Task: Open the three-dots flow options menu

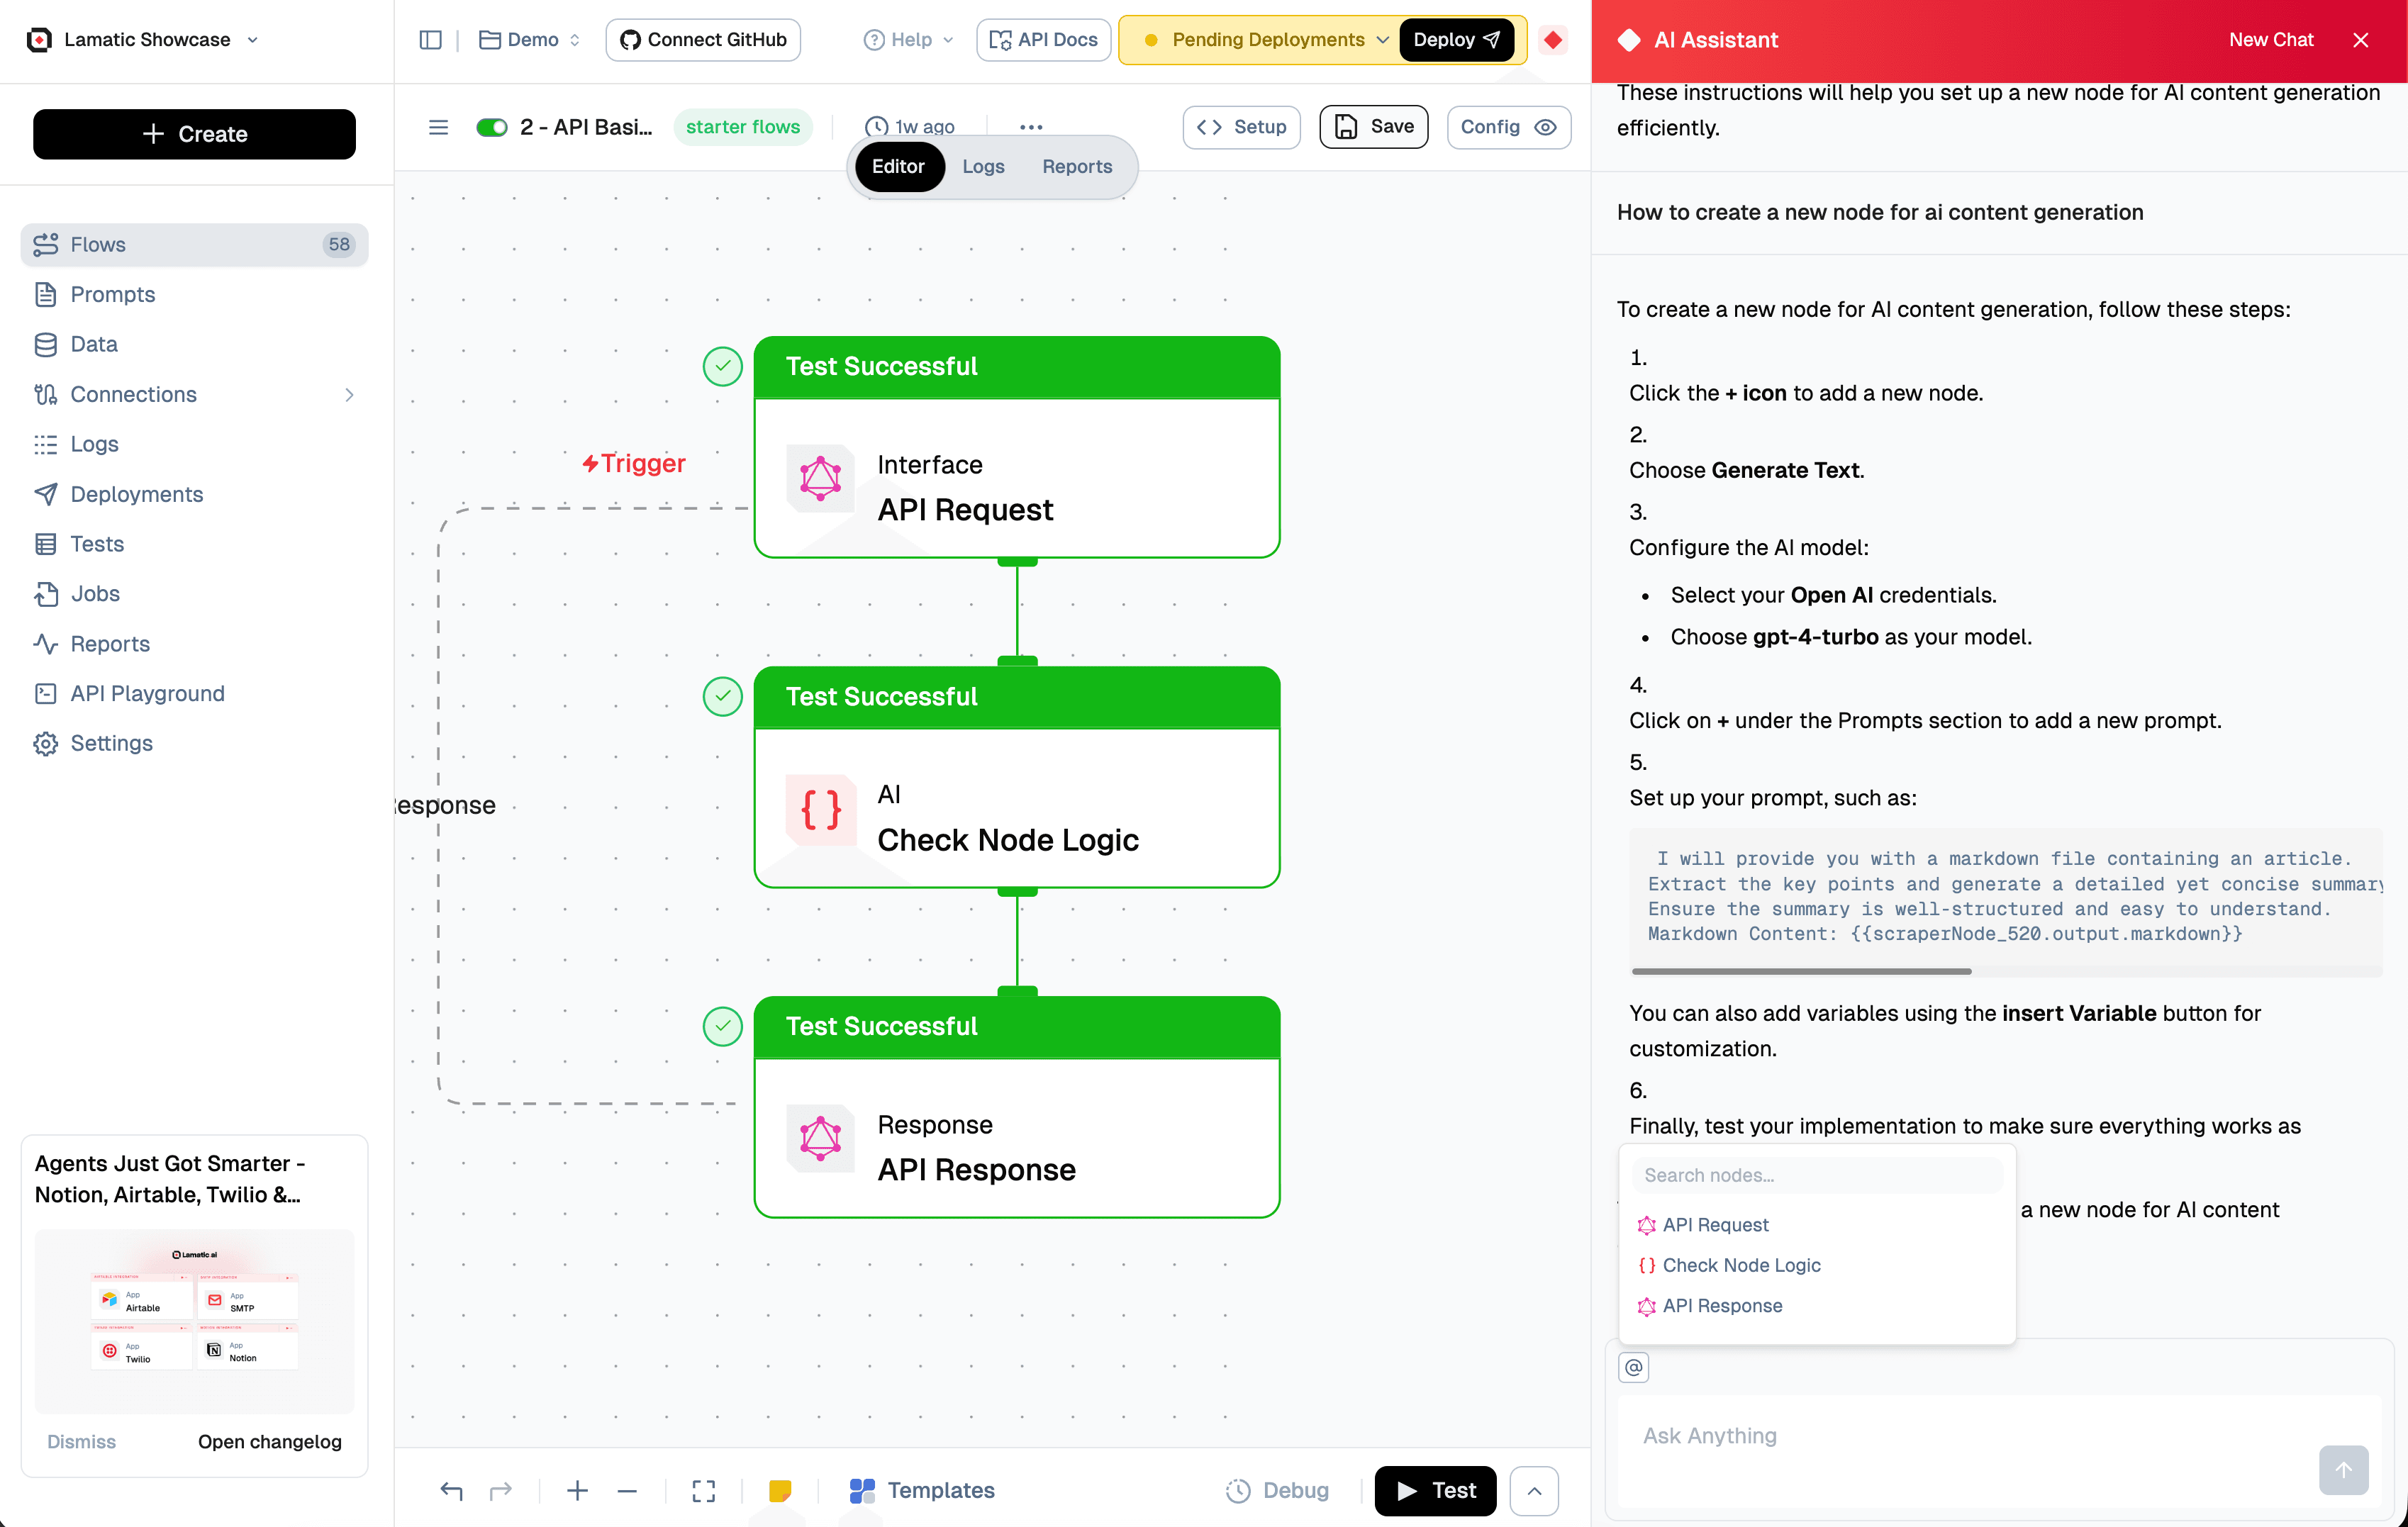Action: [1031, 127]
